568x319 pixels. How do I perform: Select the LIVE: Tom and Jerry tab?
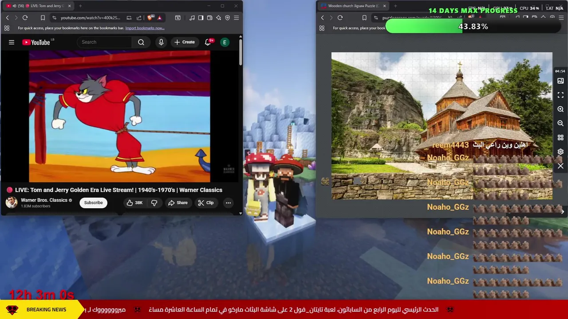[x=39, y=6]
